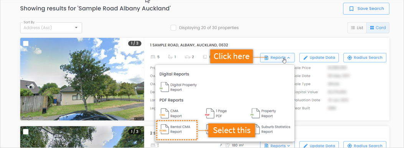
Task: Click Radius Search for 1 Sample Road
Action: 365,58
